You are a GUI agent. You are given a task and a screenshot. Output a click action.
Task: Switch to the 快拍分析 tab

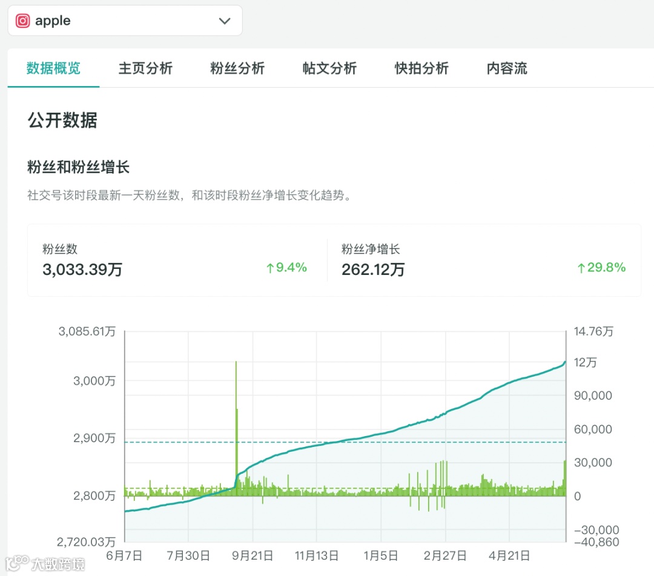point(421,68)
